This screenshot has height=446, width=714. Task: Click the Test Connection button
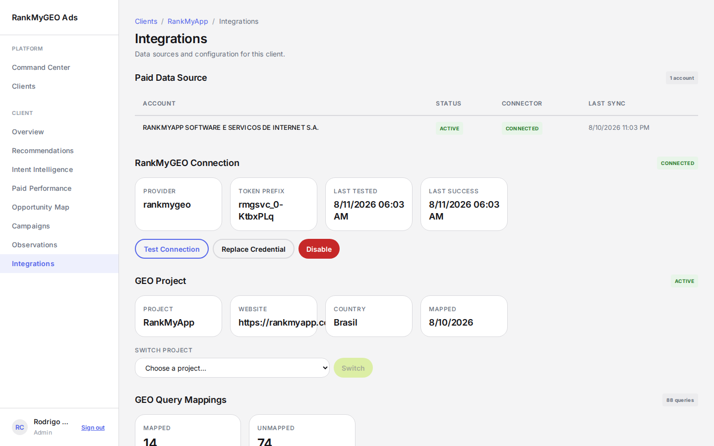172,249
